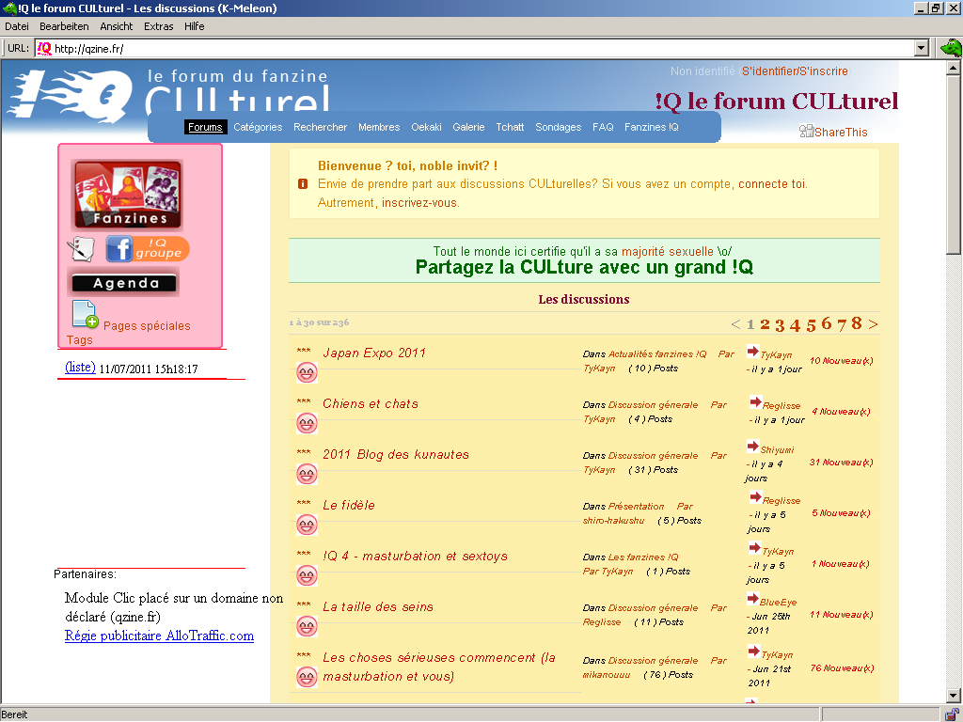Viewport: 963px width, 722px height.
Task: Open the Hilfe menu
Action: (x=194, y=26)
